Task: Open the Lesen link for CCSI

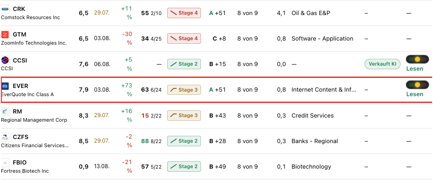Action: tap(414, 69)
